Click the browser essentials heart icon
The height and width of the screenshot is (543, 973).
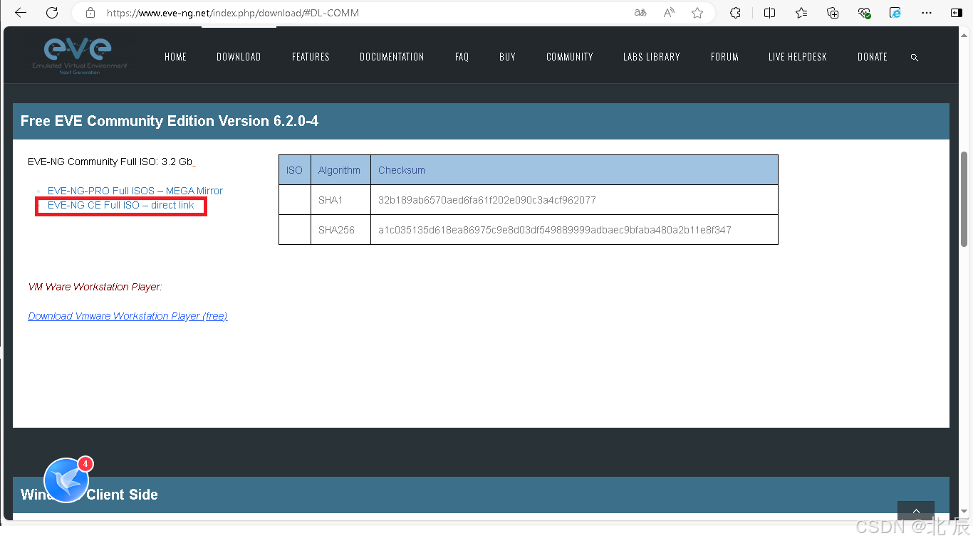click(864, 13)
